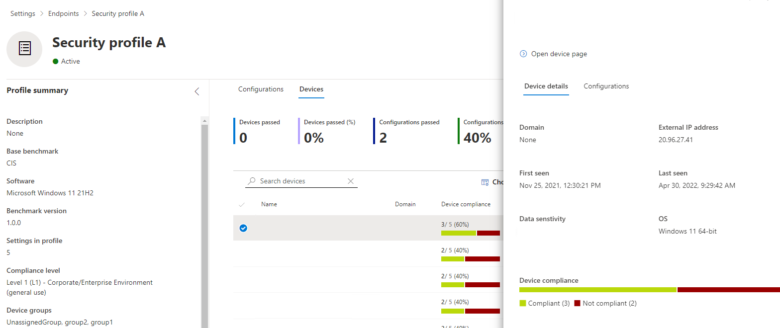Click the arrow icon beside Open device page
This screenshot has width=780, height=328.
(x=523, y=54)
